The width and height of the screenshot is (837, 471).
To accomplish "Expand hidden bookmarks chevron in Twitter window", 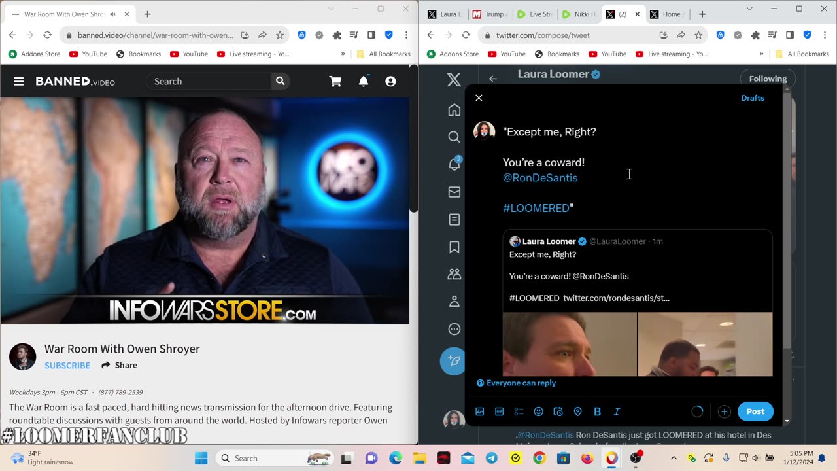I will [761, 54].
